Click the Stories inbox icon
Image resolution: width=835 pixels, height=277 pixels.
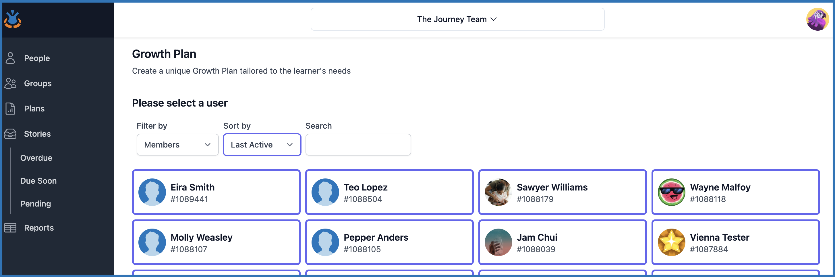(10, 134)
